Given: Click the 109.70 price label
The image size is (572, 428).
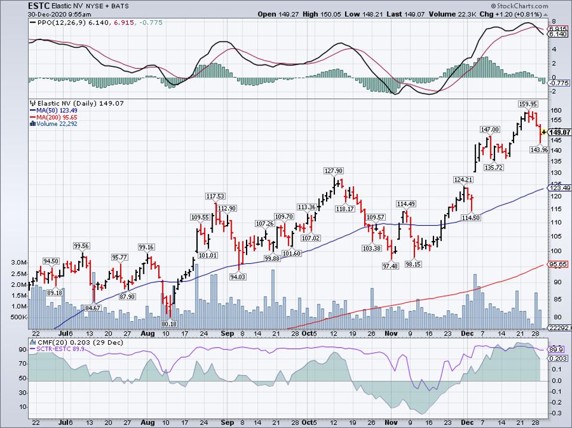Looking at the screenshot, I should pos(284,217).
